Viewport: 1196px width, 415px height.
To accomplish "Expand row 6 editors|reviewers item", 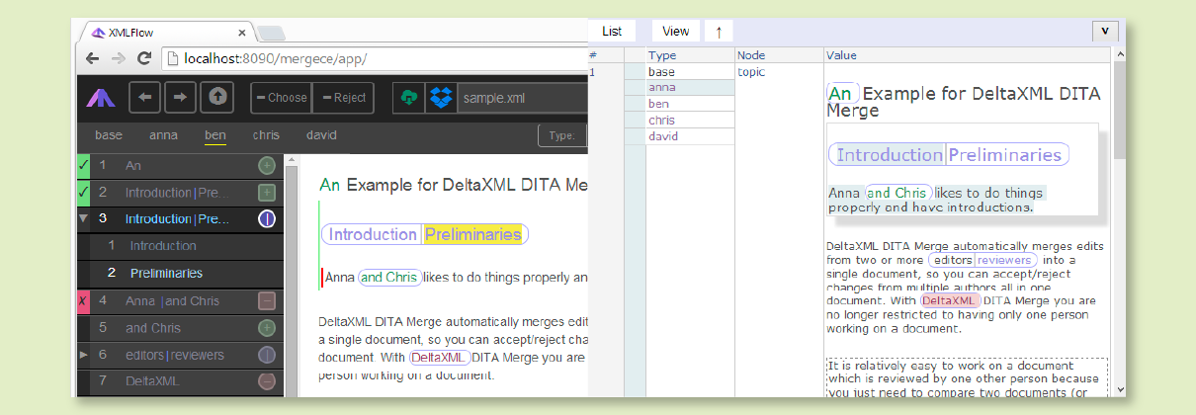I will point(83,354).
